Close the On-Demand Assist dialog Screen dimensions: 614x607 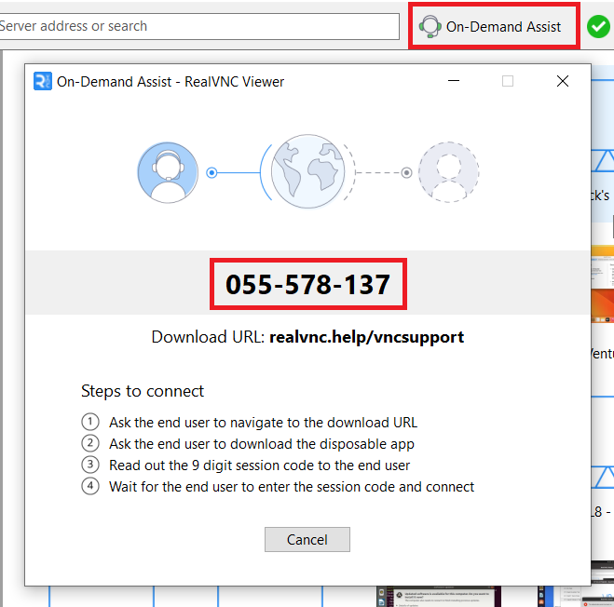563,81
